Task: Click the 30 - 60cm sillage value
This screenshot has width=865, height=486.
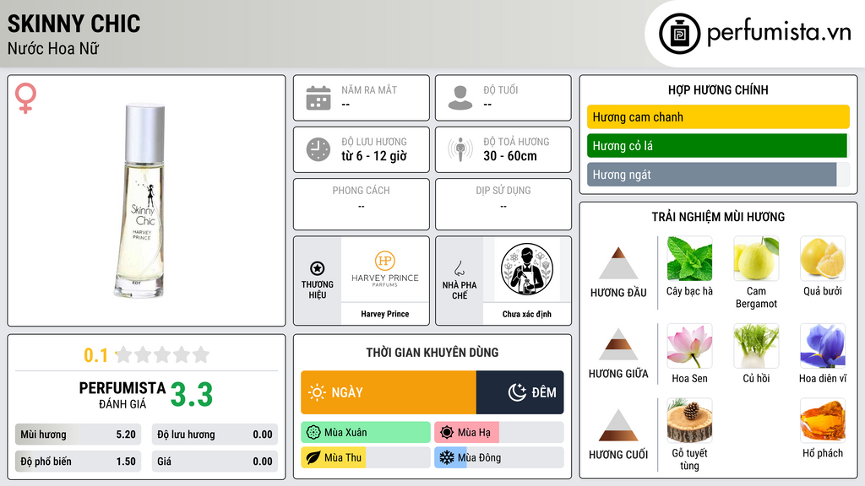Action: (x=510, y=156)
